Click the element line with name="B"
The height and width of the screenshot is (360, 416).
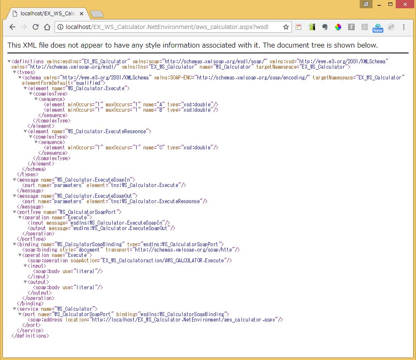pos(131,110)
